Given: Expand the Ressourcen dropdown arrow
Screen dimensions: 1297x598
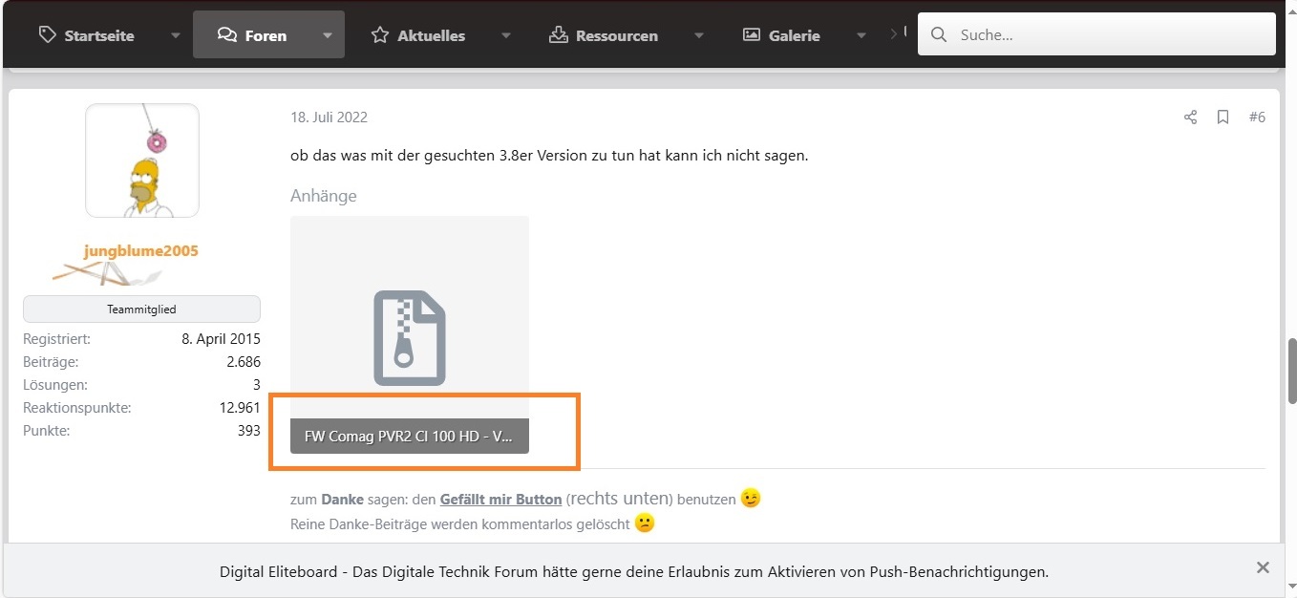Looking at the screenshot, I should tap(699, 35).
